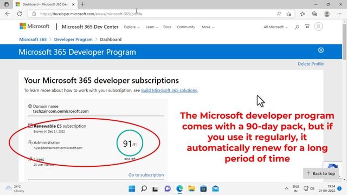Go to Developer Program breadcrumb
The width and height of the screenshot is (347, 195).
(x=73, y=40)
